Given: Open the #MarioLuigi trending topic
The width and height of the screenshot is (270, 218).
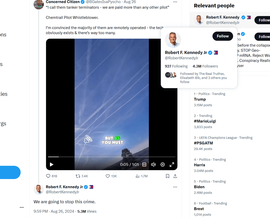Looking at the screenshot, I should pos(205,121).
